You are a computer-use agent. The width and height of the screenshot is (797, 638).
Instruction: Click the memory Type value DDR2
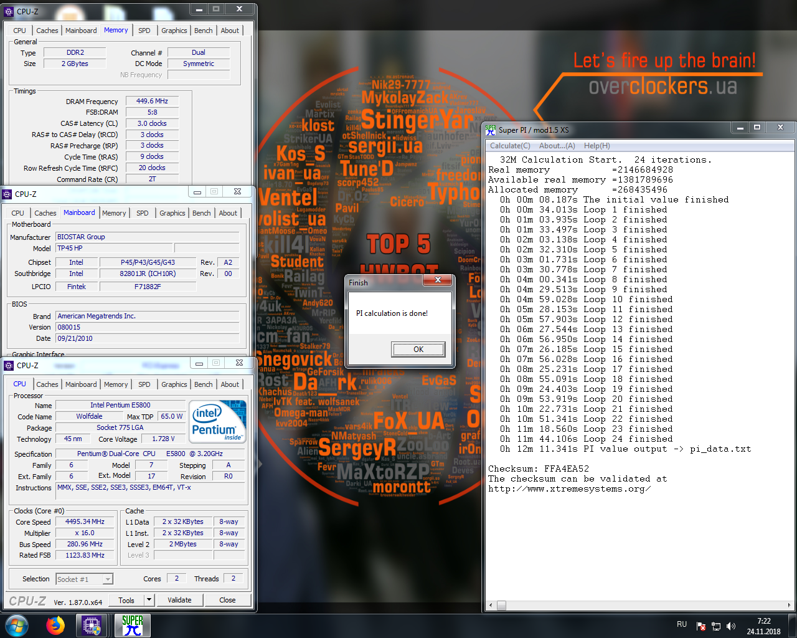coord(75,52)
